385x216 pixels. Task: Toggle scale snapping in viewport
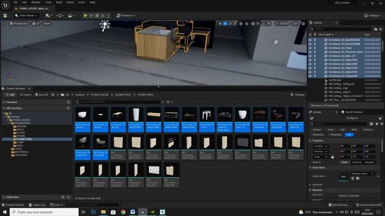[x=277, y=23]
